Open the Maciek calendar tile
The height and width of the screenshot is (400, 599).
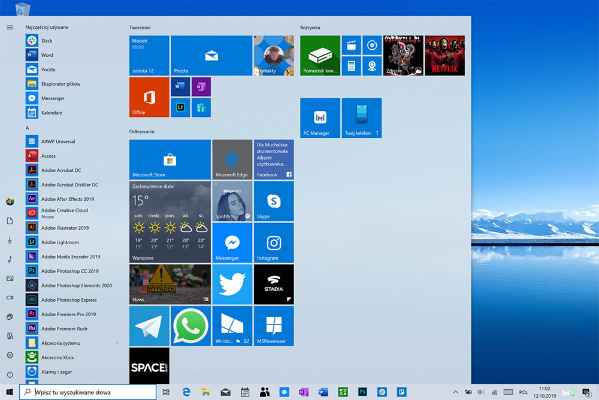click(x=149, y=55)
